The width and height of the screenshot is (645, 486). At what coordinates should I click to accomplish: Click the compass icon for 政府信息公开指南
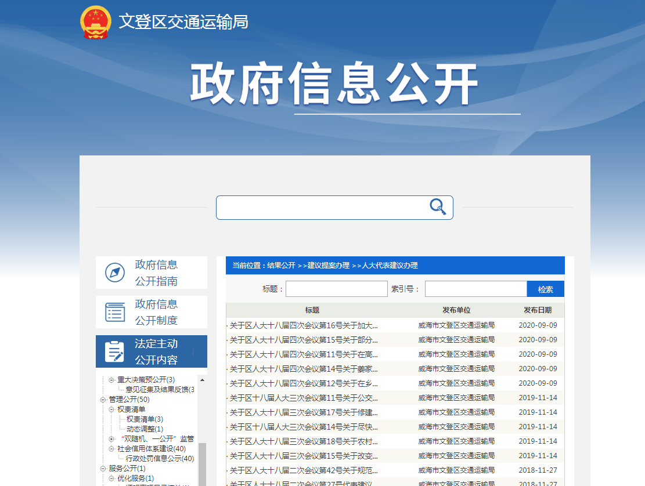tap(115, 273)
